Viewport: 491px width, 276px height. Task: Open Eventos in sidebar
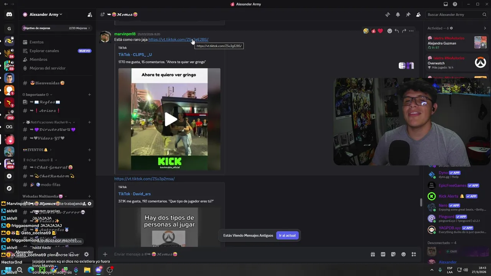57,42
